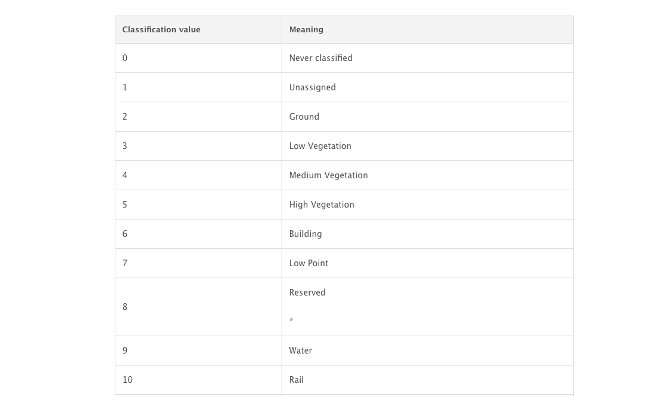666x396 pixels.
Task: Select classification value 2 in the table
Action: 125,117
